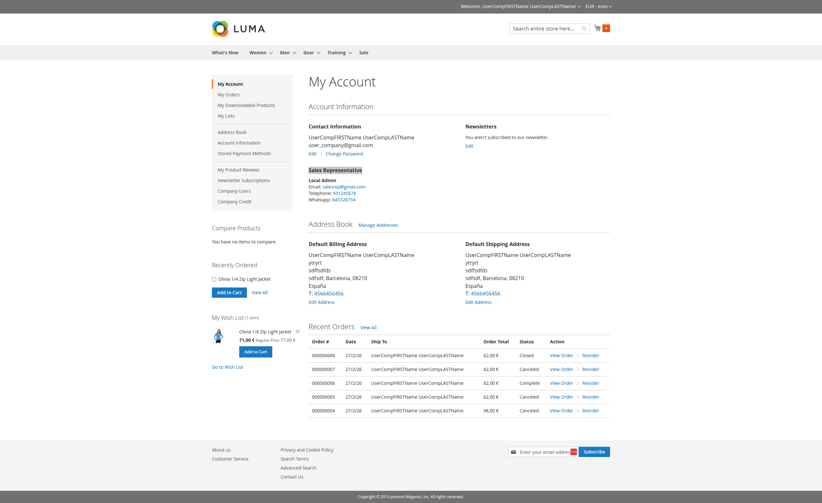The height and width of the screenshot is (503, 822).
Task: Expand the Women menu dropdown
Action: click(x=260, y=52)
